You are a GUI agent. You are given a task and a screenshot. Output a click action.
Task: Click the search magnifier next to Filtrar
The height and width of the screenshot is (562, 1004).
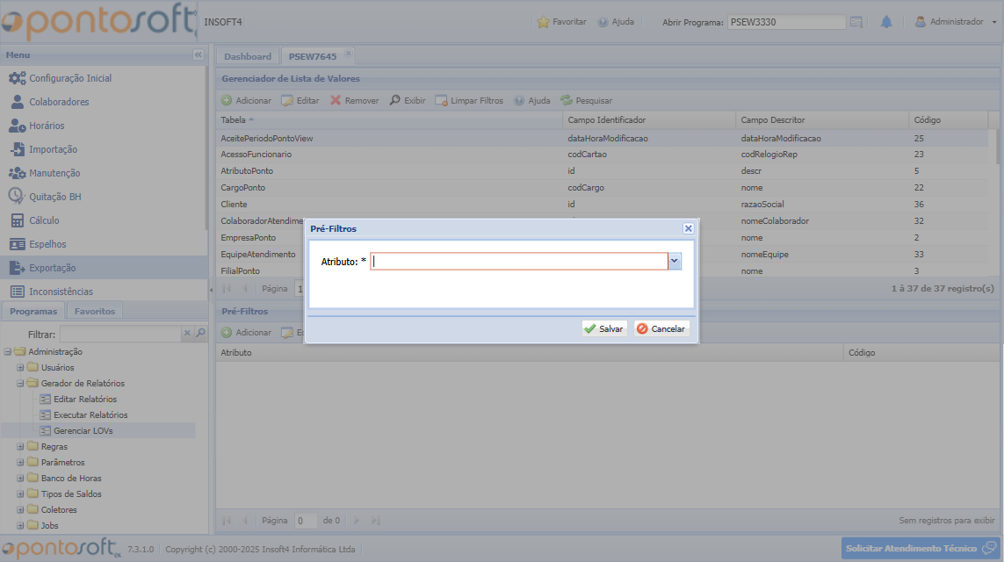tap(200, 334)
